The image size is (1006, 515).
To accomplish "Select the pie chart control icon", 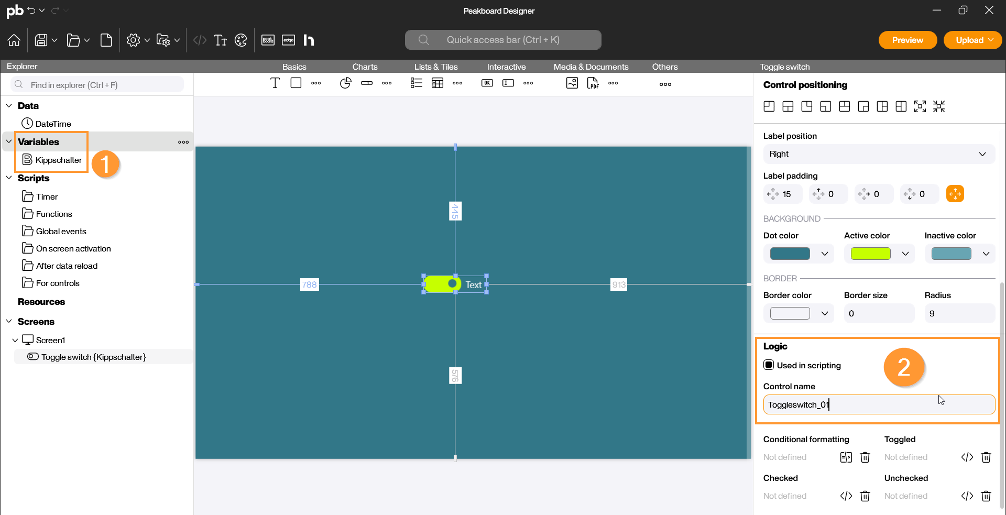I will 345,83.
